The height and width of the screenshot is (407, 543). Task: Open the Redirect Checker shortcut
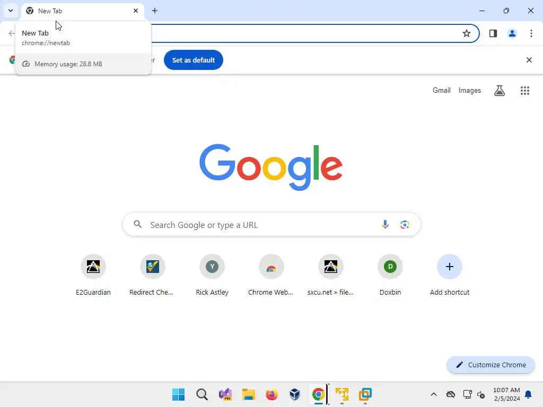(x=152, y=275)
